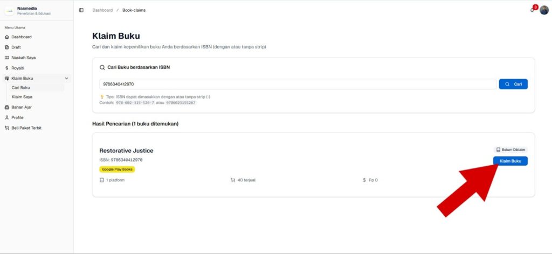Viewport: 552px width, 254px height.
Task: Open the Profile menu item
Action: pyautogui.click(x=17, y=117)
